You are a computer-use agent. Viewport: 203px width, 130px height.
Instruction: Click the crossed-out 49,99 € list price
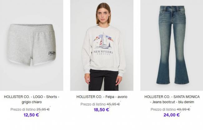(183, 109)
